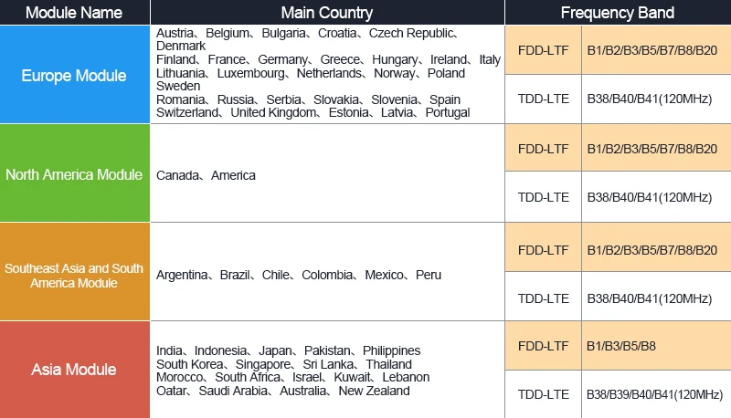Select the green North America Module cell
Viewport: 731px width, 418px height.
point(75,173)
